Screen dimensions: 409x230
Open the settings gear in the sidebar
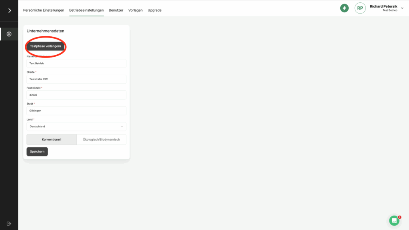click(x=9, y=34)
